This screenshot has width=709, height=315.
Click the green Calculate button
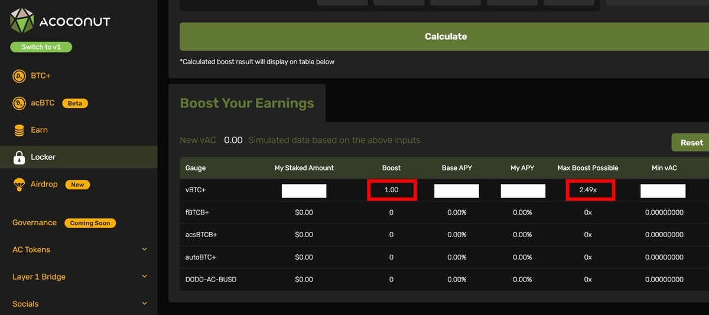click(445, 37)
